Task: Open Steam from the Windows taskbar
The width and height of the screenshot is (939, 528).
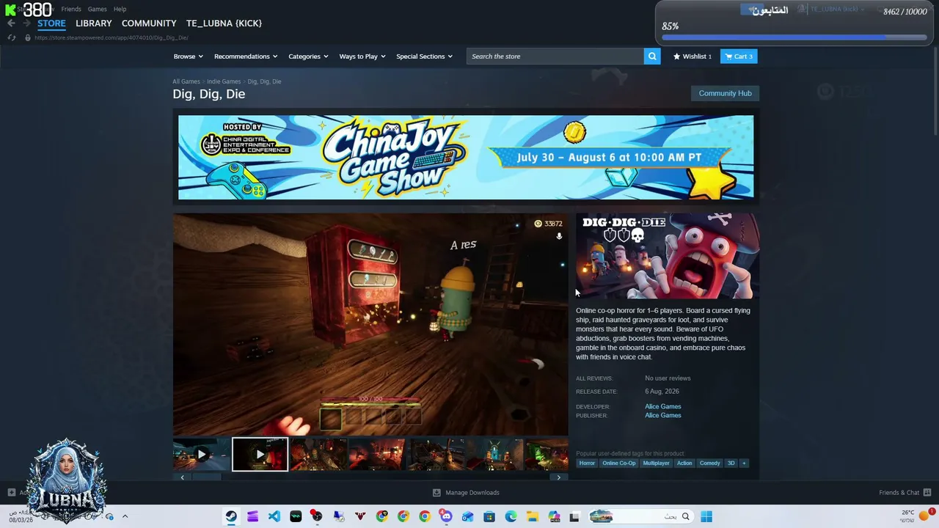Action: point(231,516)
